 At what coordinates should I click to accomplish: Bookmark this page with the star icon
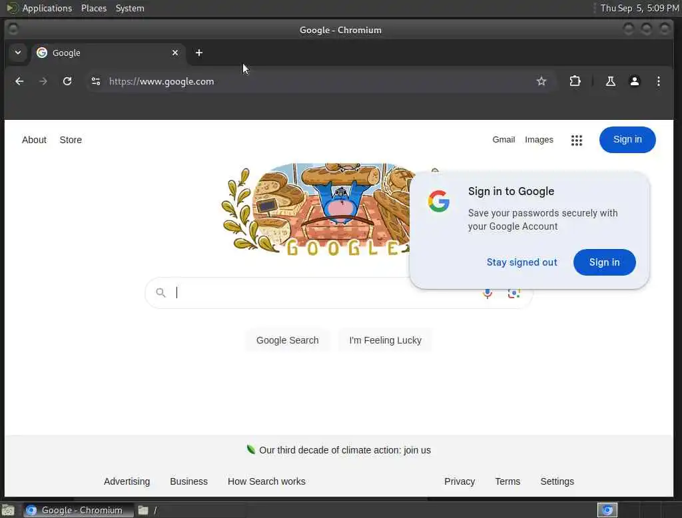coord(541,81)
